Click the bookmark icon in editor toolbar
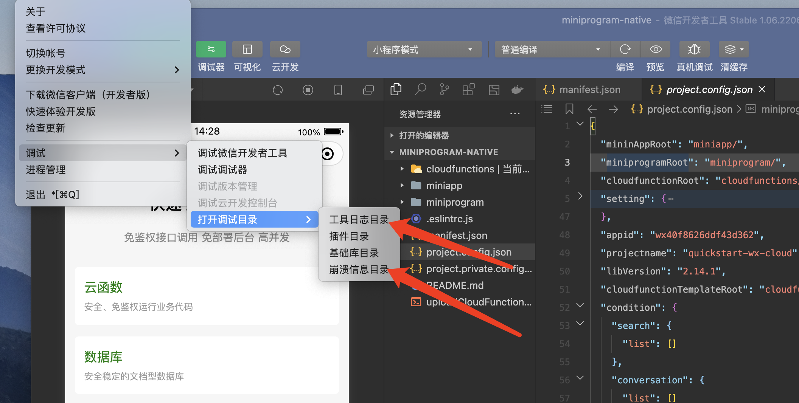 [569, 109]
